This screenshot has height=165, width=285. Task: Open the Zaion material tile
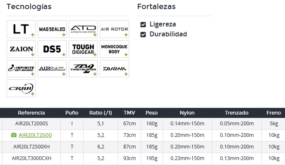pyautogui.click(x=21, y=49)
